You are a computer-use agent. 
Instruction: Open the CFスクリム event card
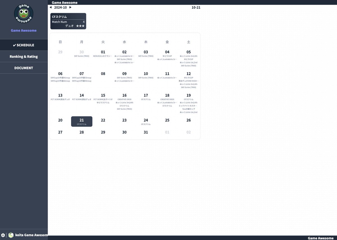pos(68,21)
